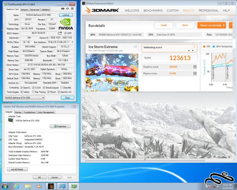Open the GPU-Z hamburger menu
The height and width of the screenshot is (190, 237).
pyautogui.click(x=72, y=9)
